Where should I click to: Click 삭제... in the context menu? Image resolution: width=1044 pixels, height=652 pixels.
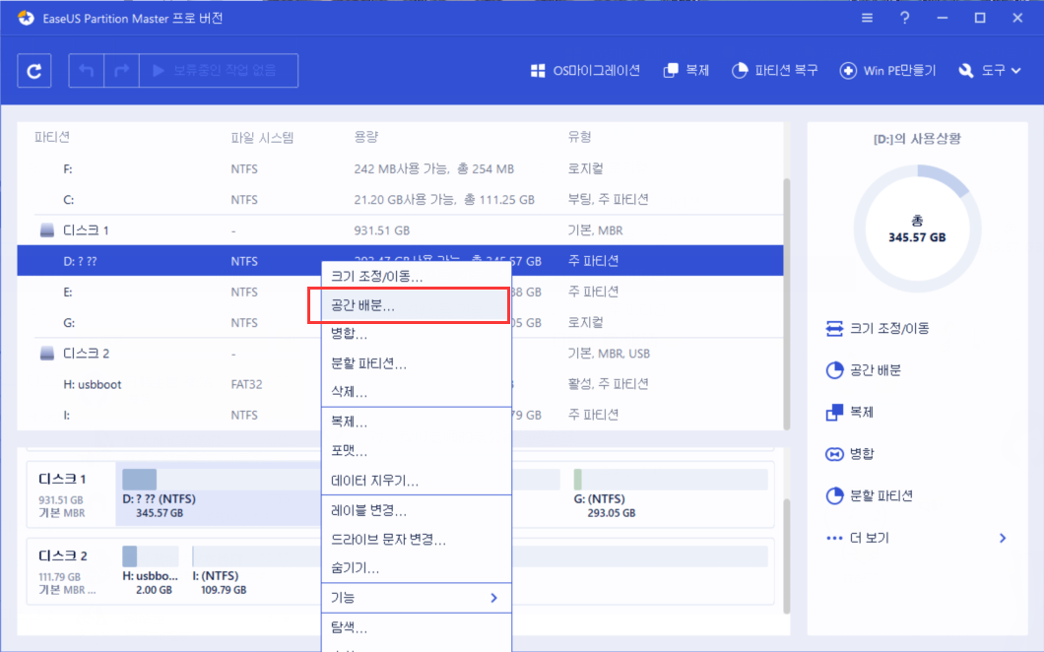(417, 392)
